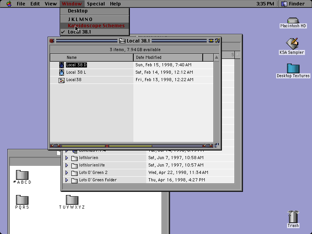Select the Local 38 L file name
This screenshot has height=234, width=312.
[x=76, y=72]
